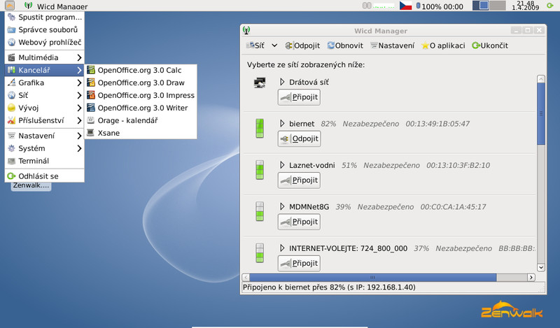Image resolution: width=560 pixels, height=328 pixels.
Task: Connect to INTERNET-VOLEJTE with Připojit
Action: (x=299, y=264)
